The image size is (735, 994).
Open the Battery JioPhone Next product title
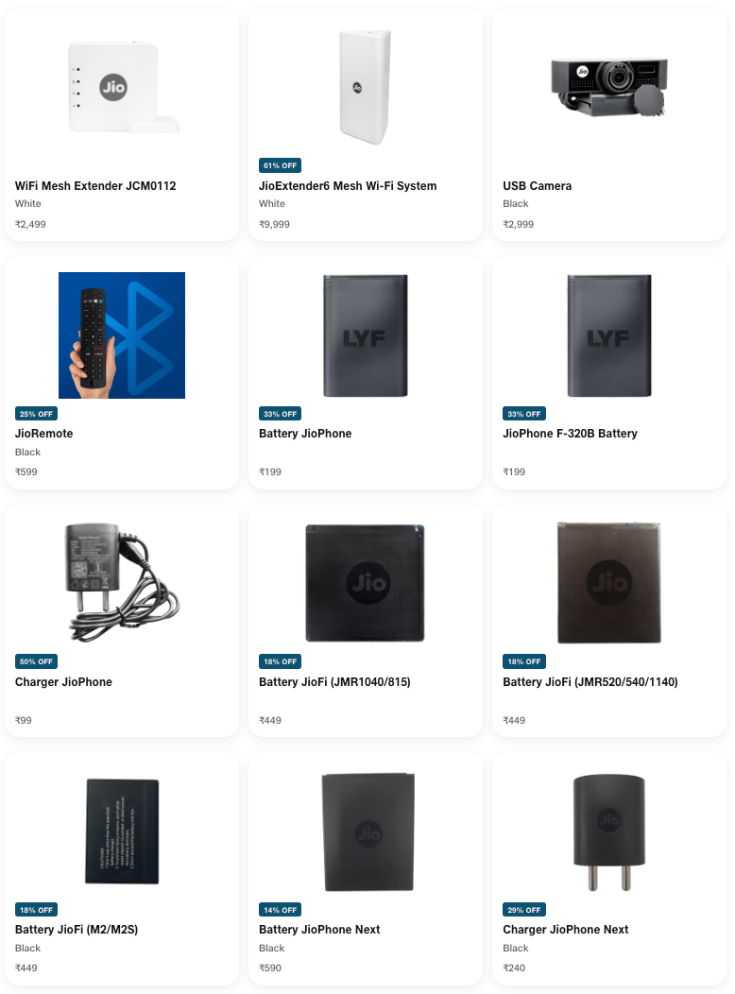(319, 930)
